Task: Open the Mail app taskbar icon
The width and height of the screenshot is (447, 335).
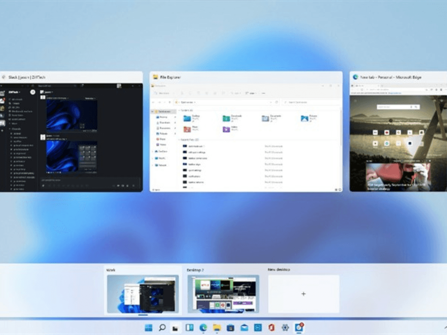Action: [244, 327]
